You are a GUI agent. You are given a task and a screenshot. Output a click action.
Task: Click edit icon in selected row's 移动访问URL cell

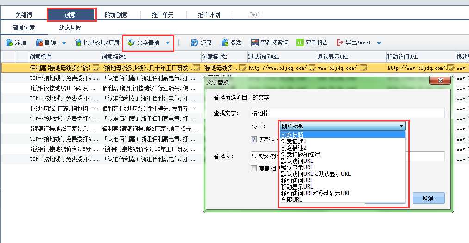point(451,68)
